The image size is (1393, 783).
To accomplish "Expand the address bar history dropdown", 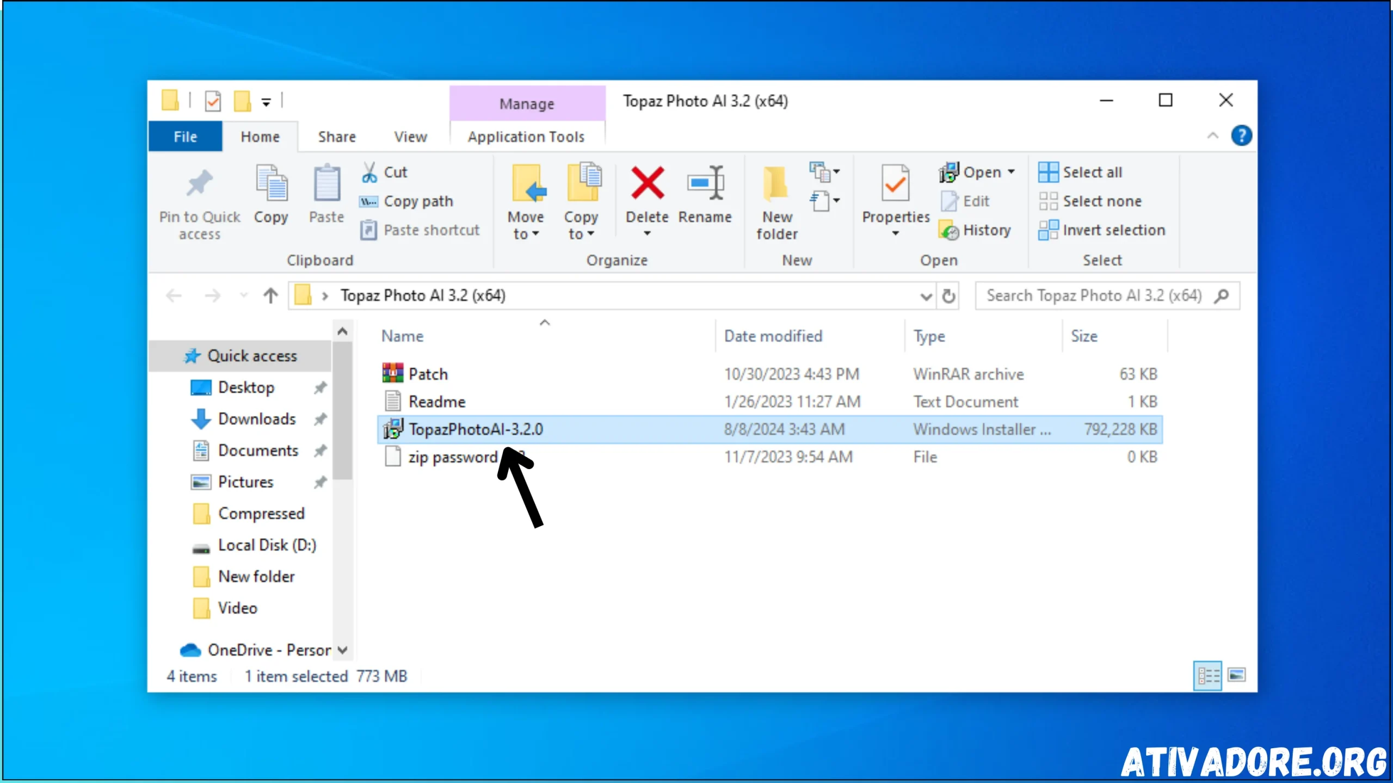I will (x=926, y=297).
